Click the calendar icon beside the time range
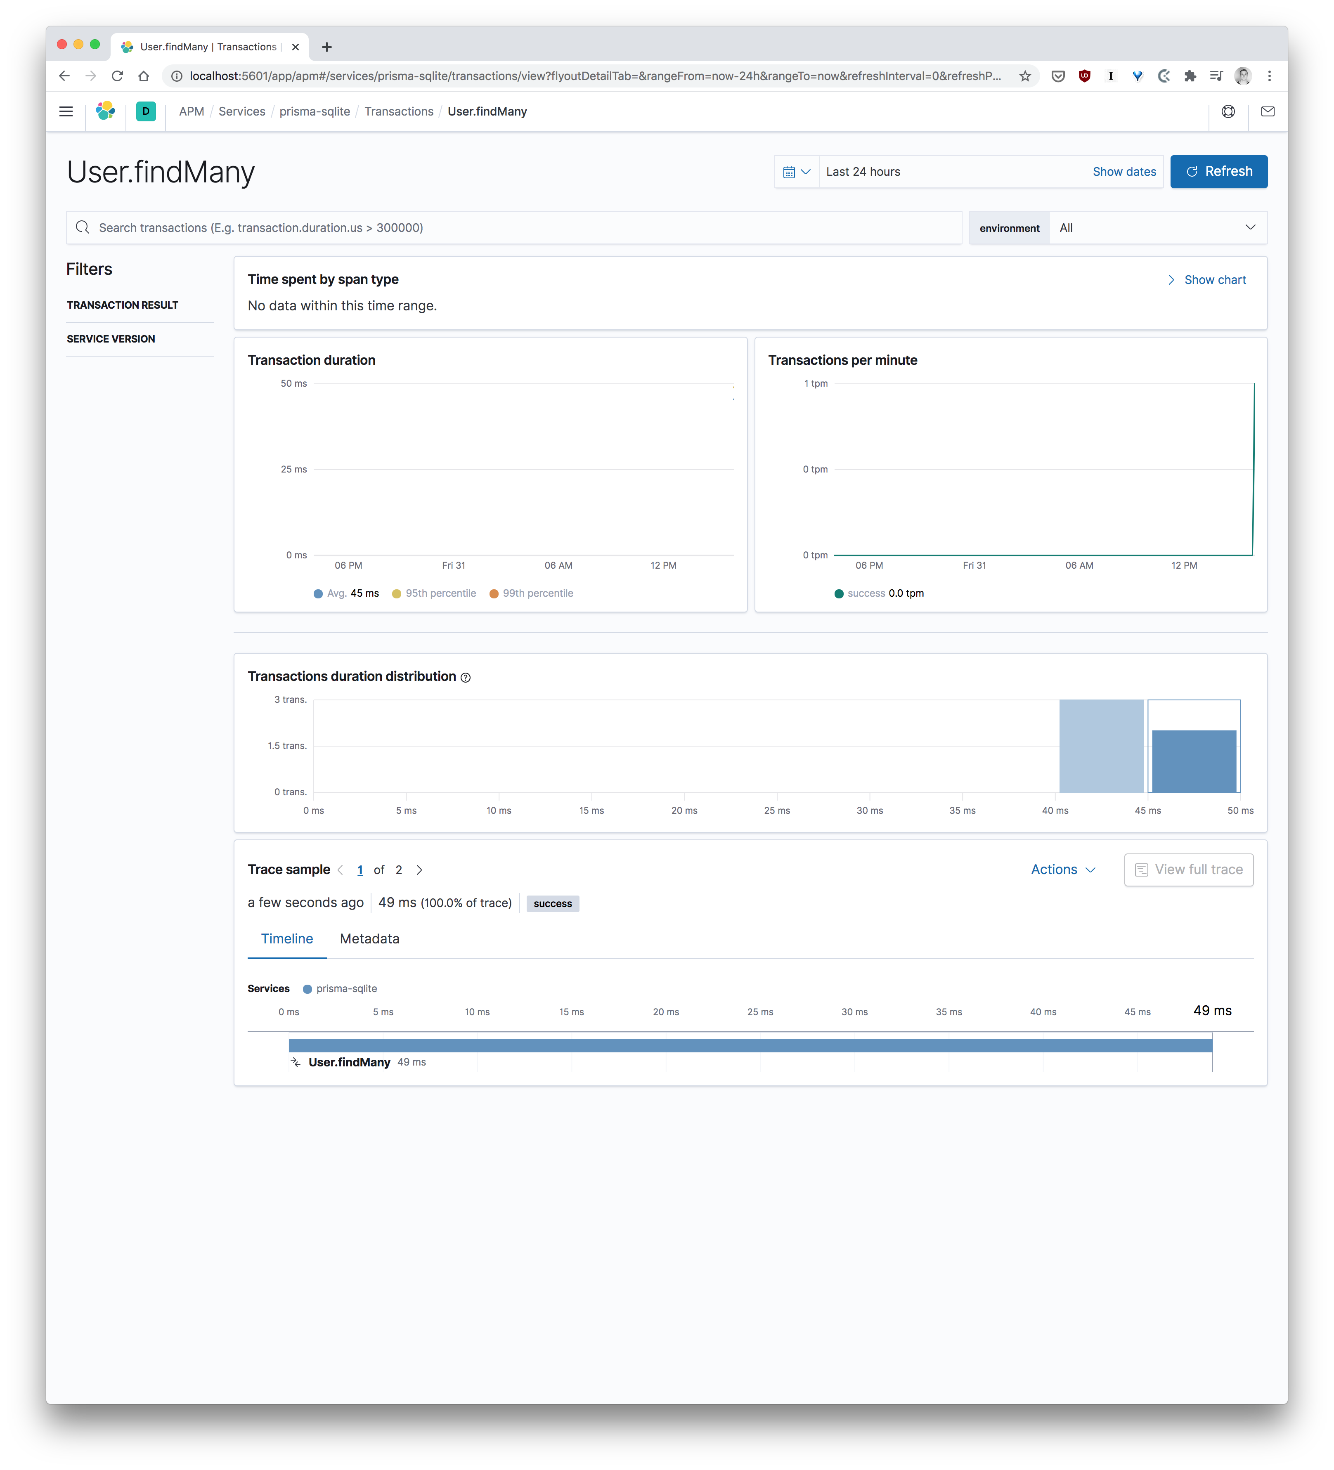Screen dimensions: 1334x1470 (790, 171)
